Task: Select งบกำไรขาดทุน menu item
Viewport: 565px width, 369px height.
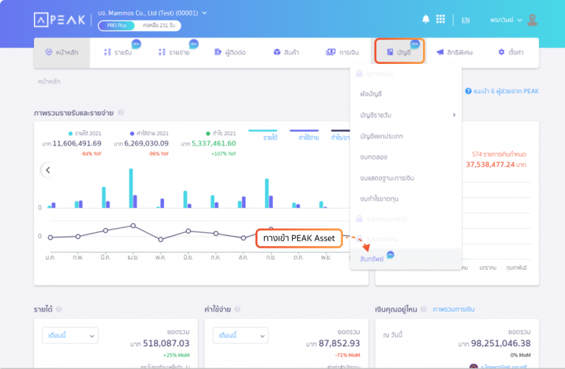Action: click(x=406, y=198)
